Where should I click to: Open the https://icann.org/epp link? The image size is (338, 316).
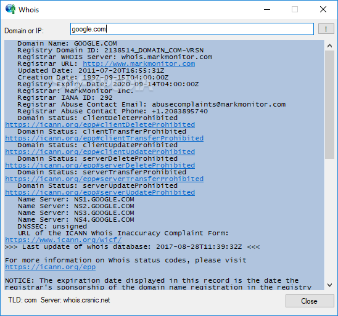pos(51,267)
